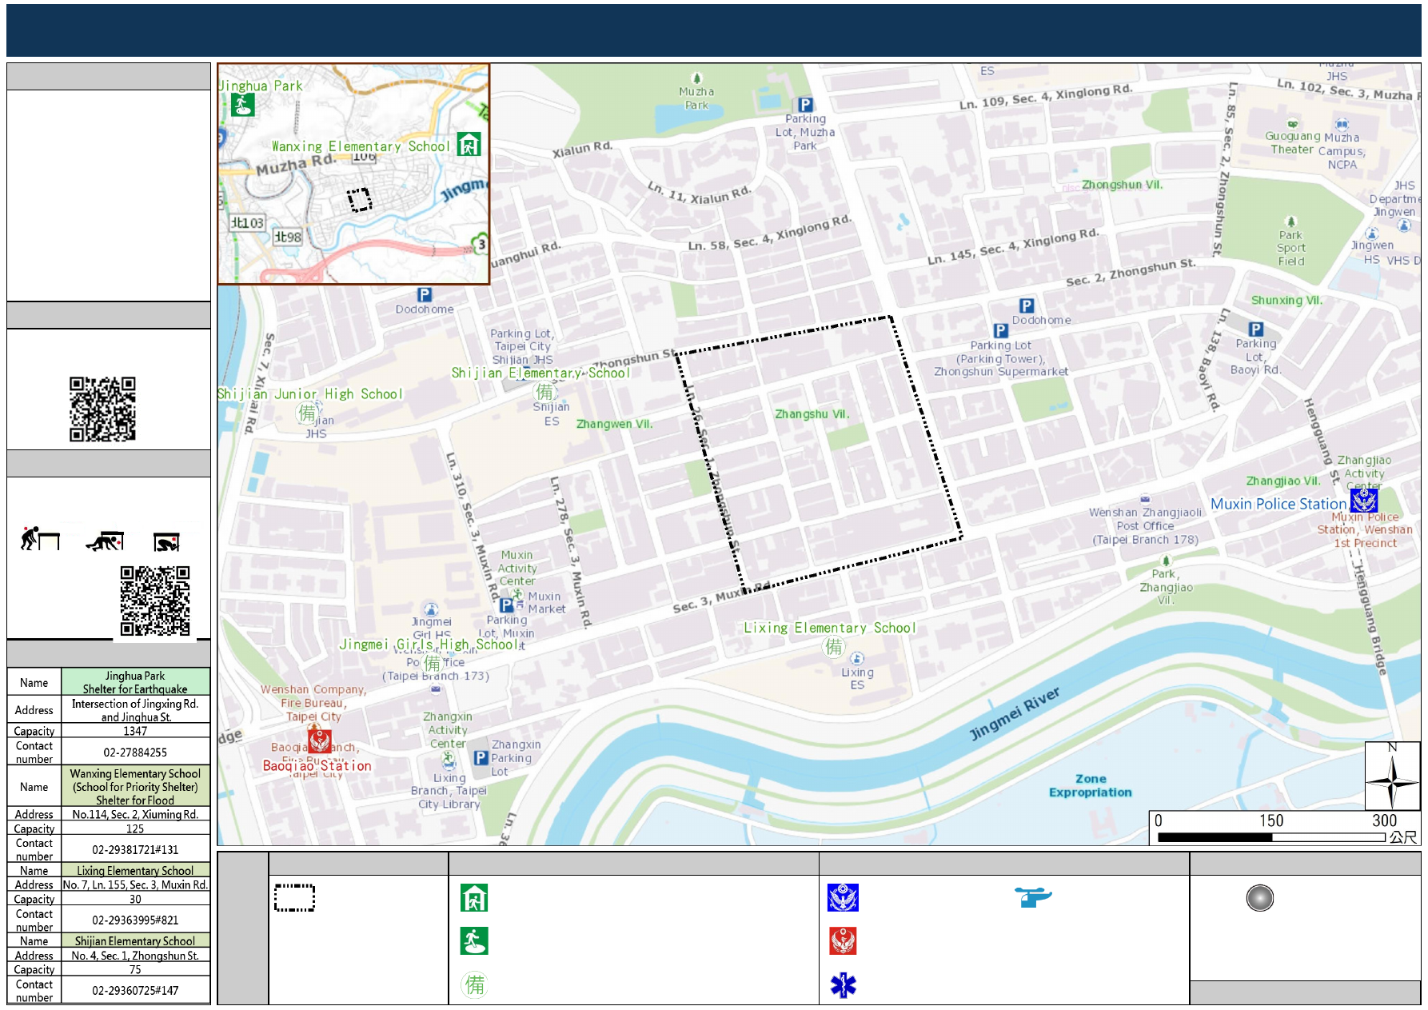
Task: Click capacity value '1347'
Action: coord(135,731)
